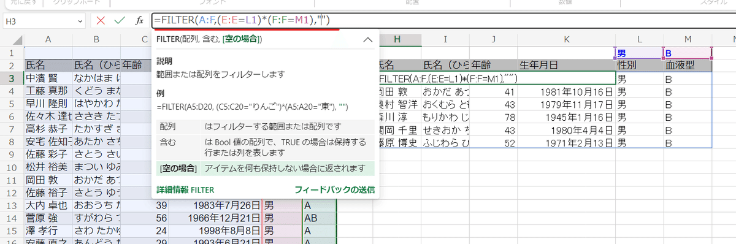Screen dimensions: 736x244
Task: Click age cell showing 78
Action: (x=493, y=117)
